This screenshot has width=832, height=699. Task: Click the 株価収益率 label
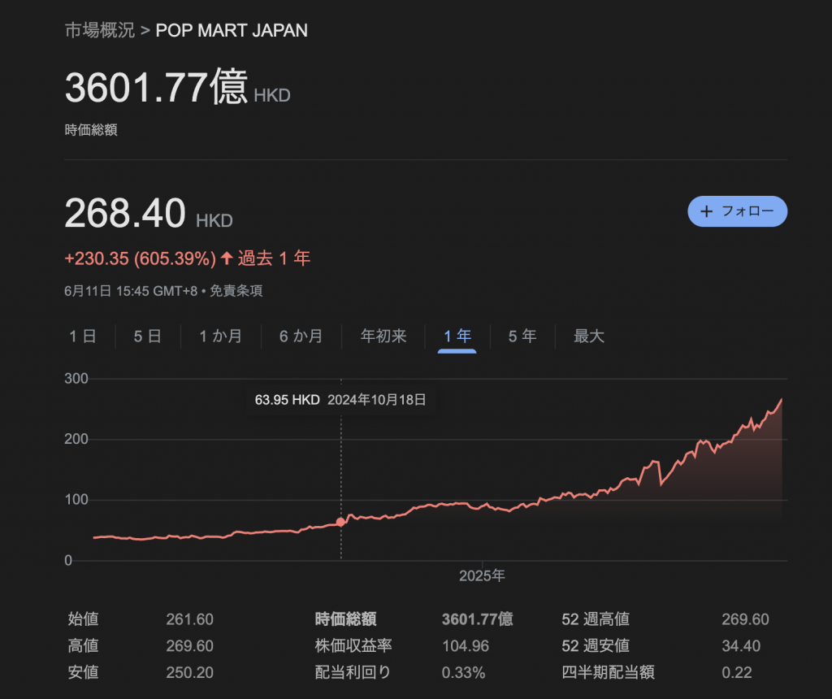tap(353, 646)
